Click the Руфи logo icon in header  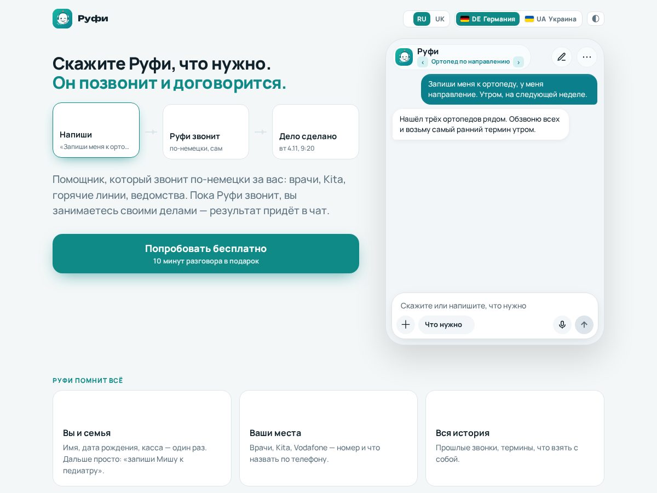pyautogui.click(x=62, y=19)
